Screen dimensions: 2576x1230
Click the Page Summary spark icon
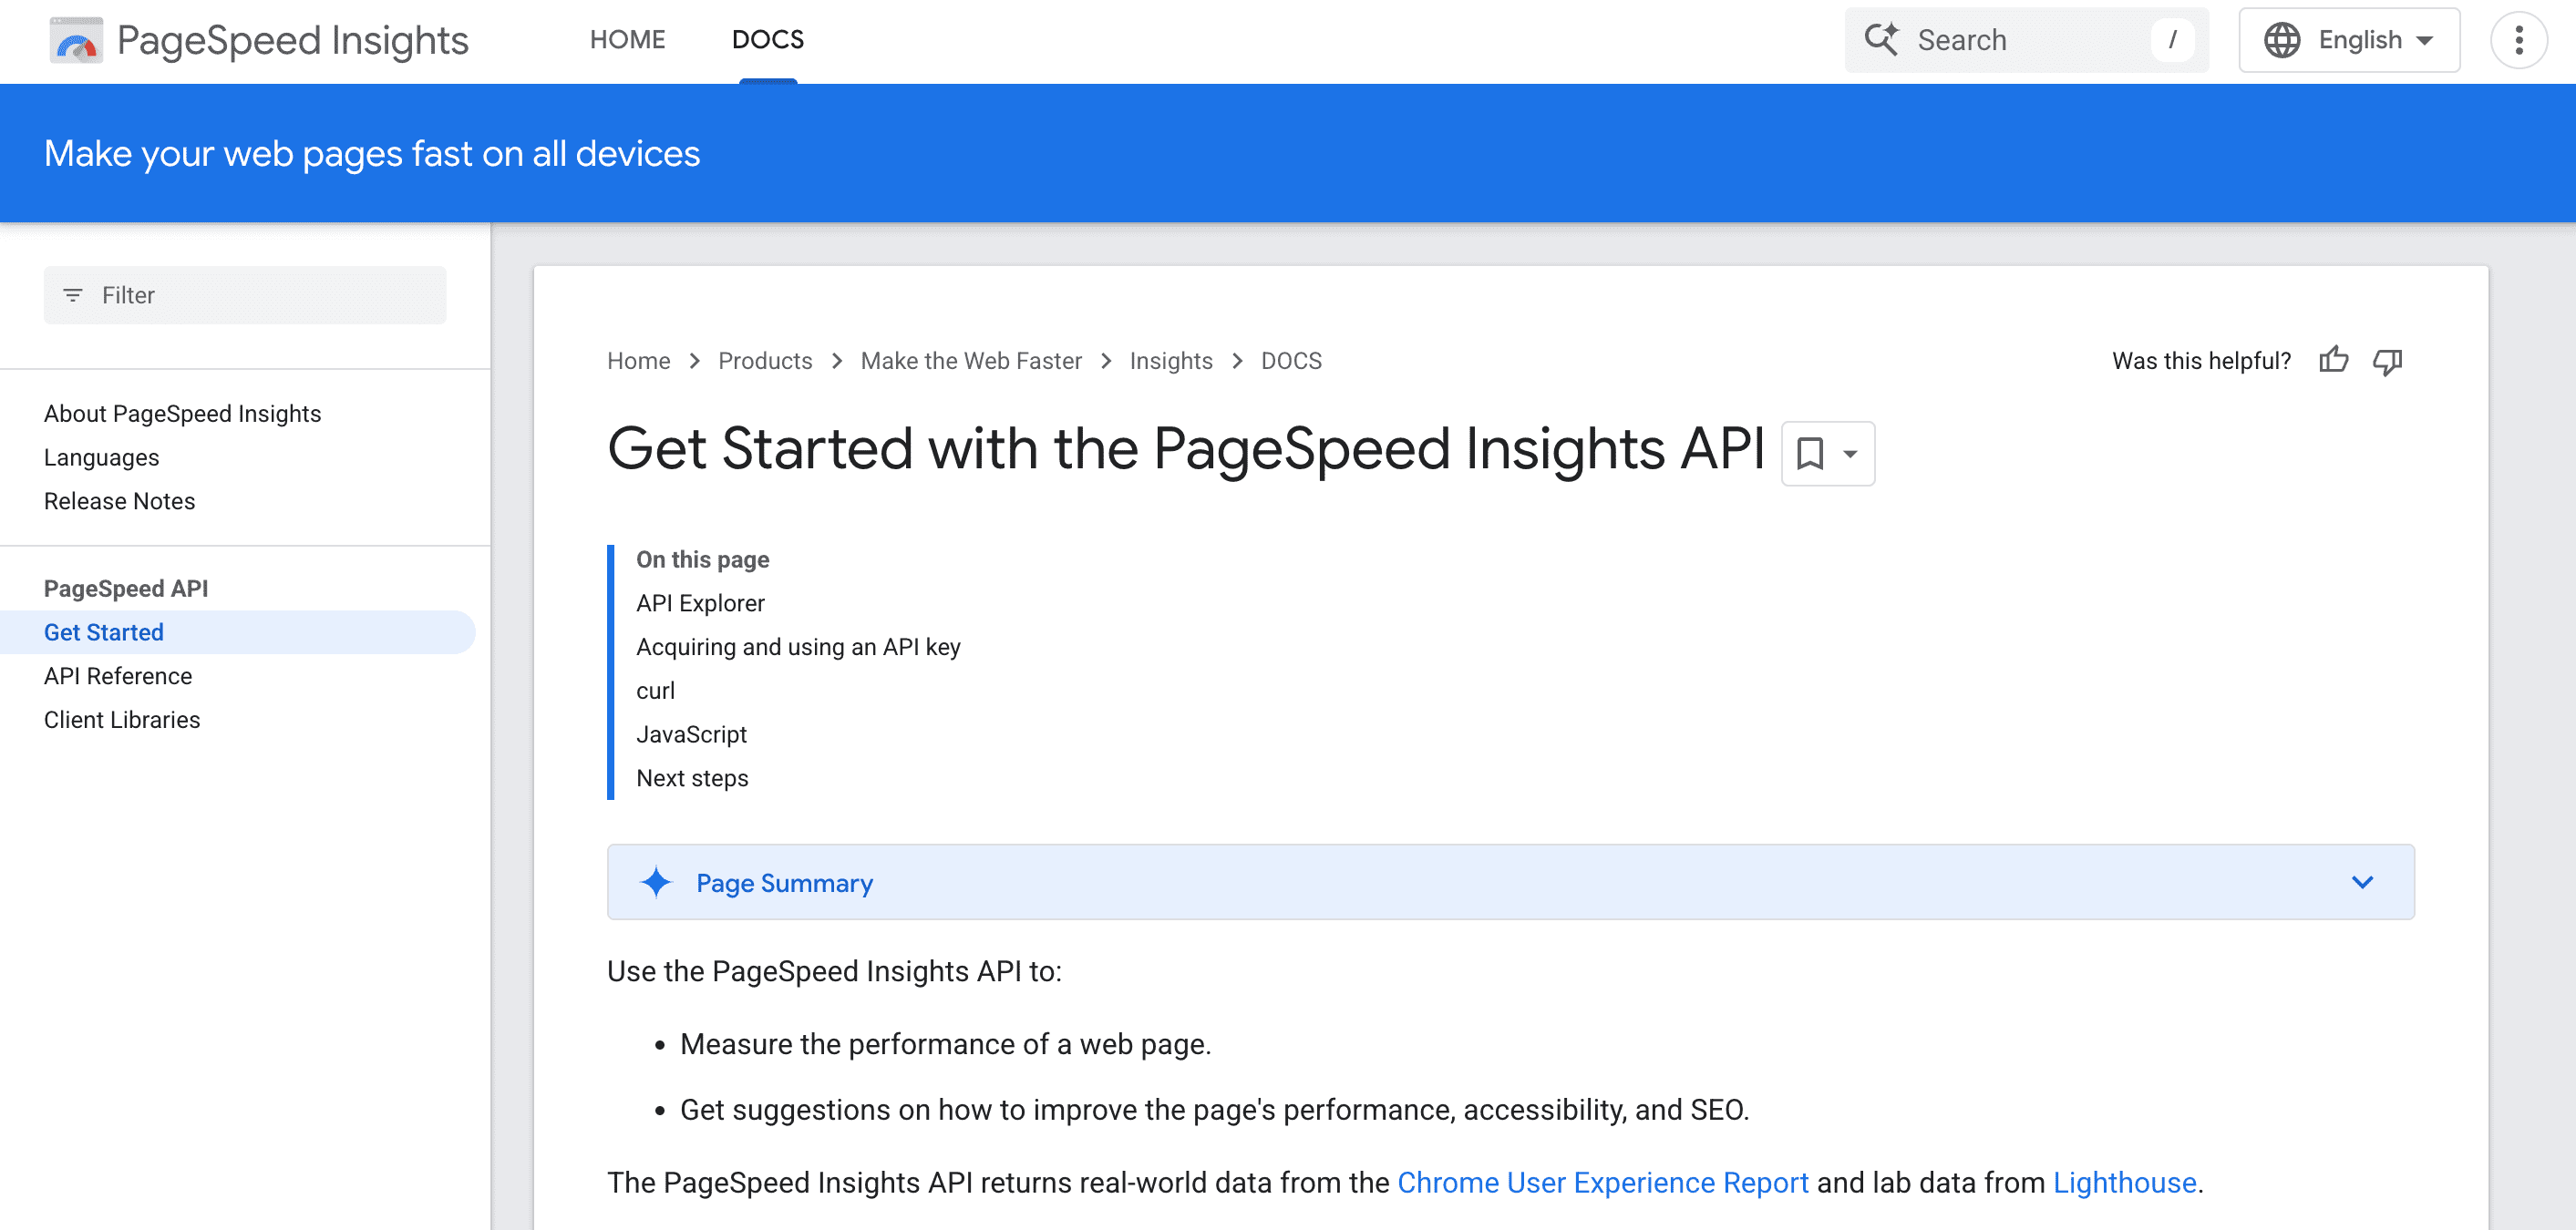coord(655,882)
